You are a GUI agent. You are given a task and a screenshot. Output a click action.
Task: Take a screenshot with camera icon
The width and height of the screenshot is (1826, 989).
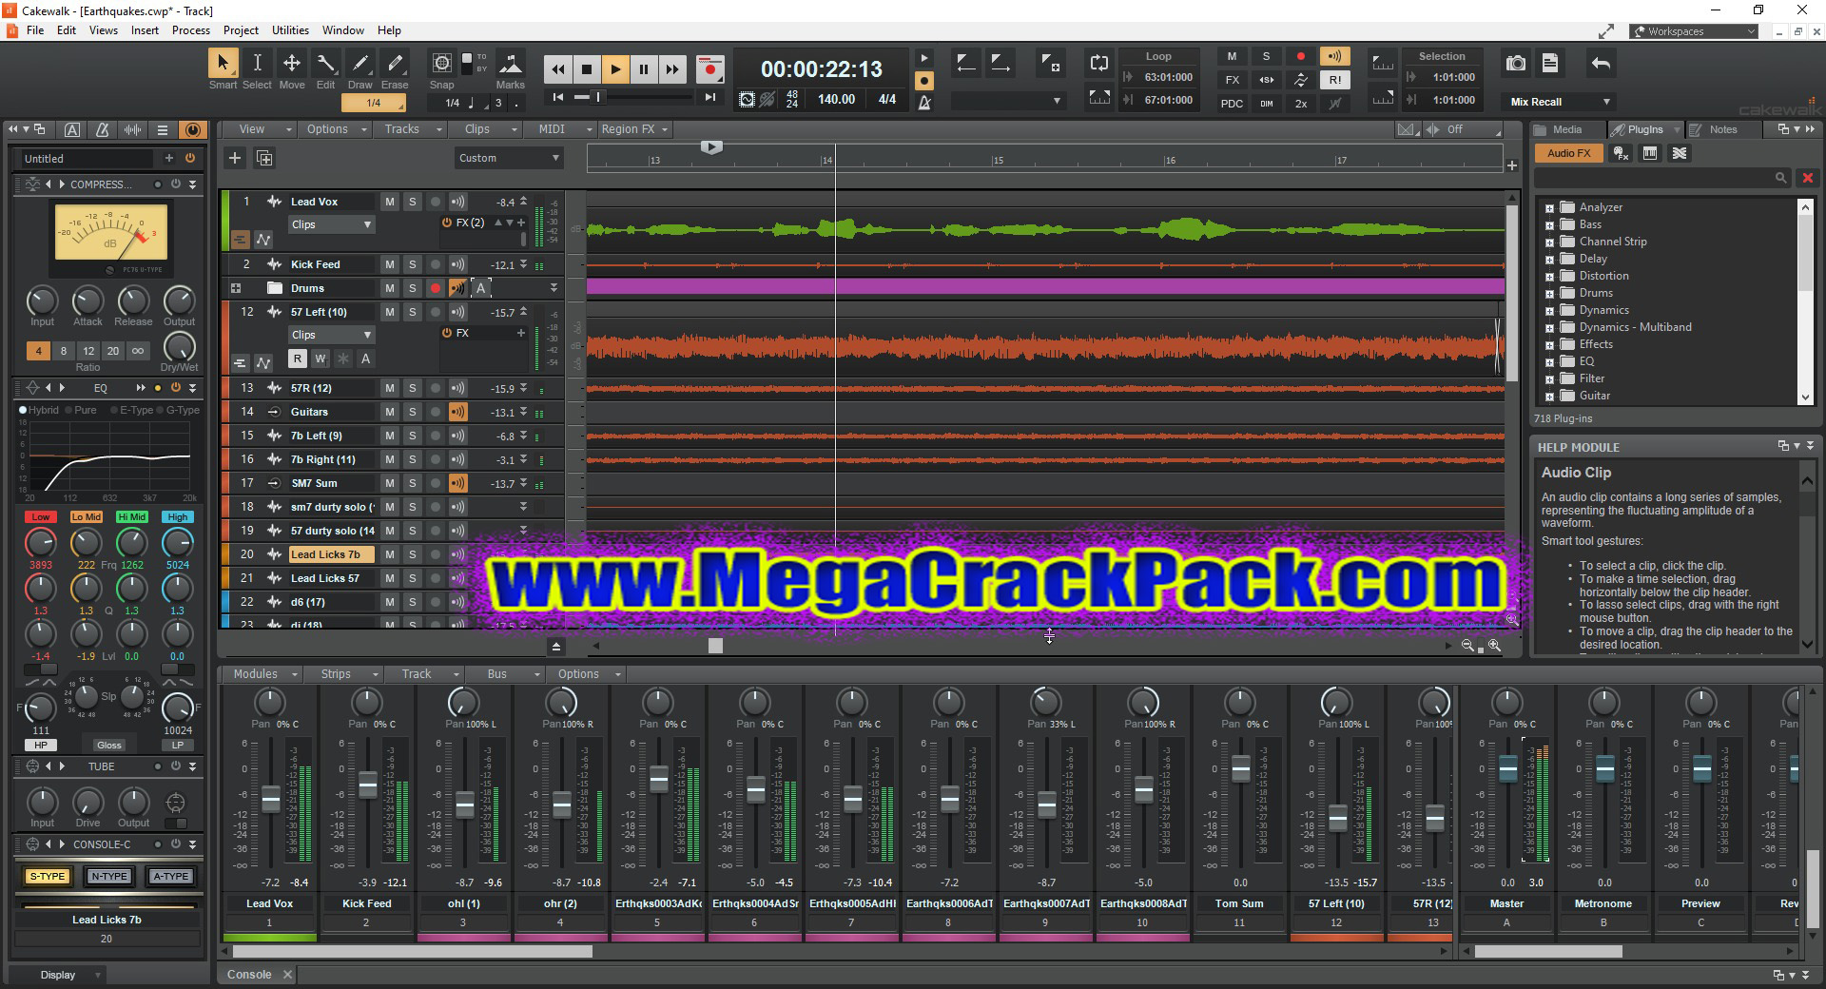tap(1516, 64)
